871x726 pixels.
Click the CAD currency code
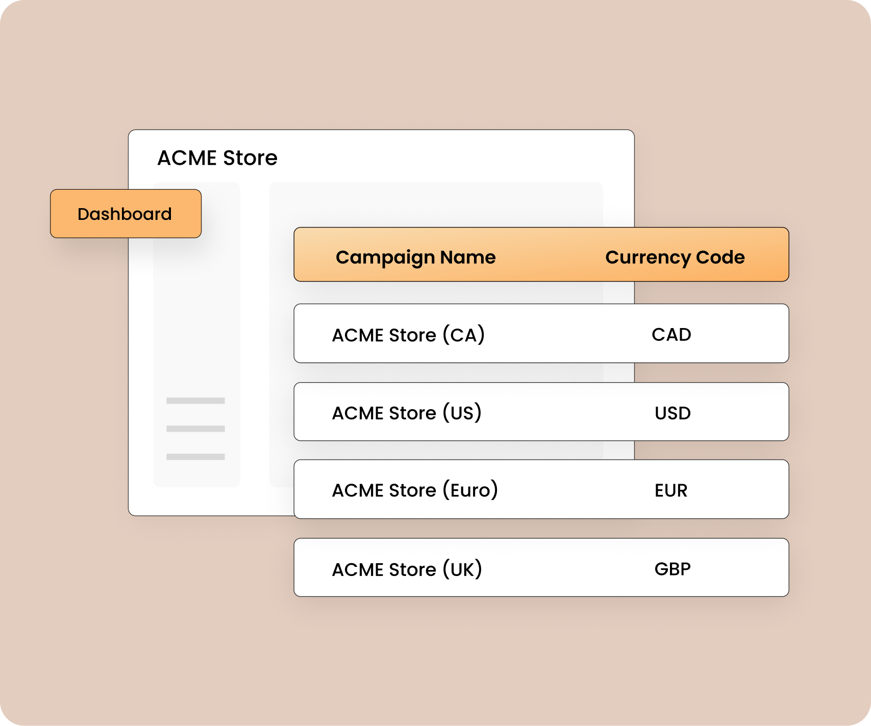671,335
